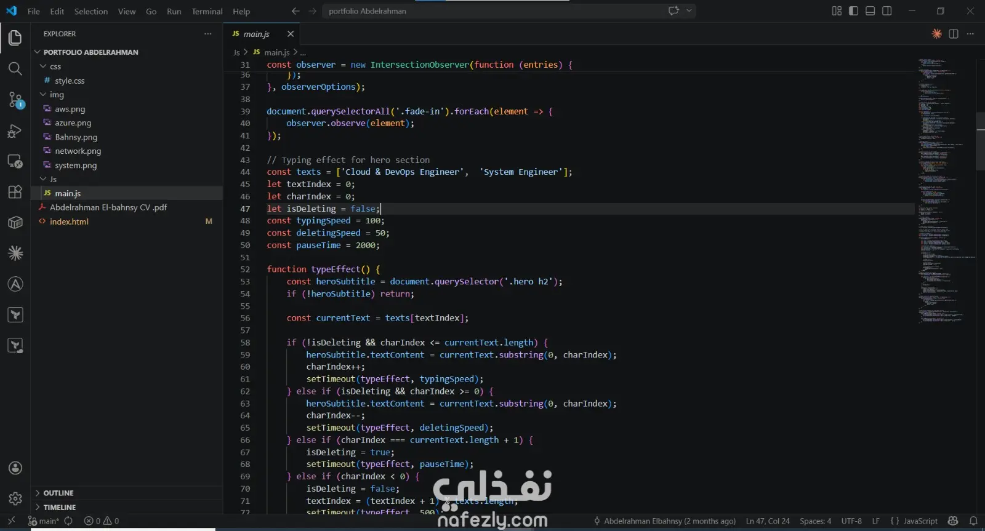This screenshot has height=531, width=985.
Task: Click the Views and More Actions ellipsis in Explorer
Action: (208, 34)
